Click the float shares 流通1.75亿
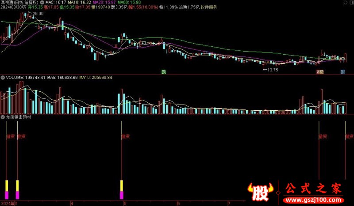This screenshot has height=206, width=354. coord(189,7)
